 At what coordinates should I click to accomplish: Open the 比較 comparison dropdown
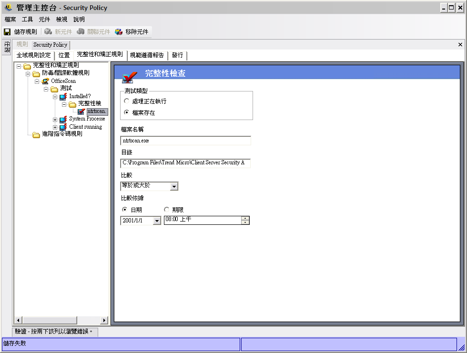174,187
